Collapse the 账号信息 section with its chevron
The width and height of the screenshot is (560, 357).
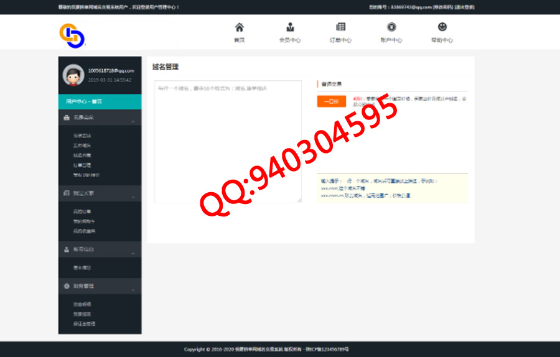coord(133,253)
